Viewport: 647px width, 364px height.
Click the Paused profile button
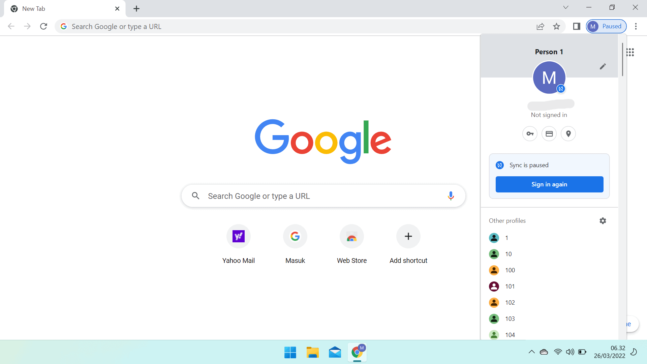(606, 26)
